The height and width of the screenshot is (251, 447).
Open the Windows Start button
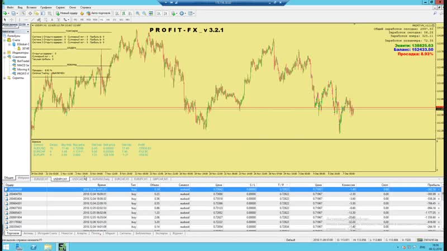pyautogui.click(x=6, y=247)
